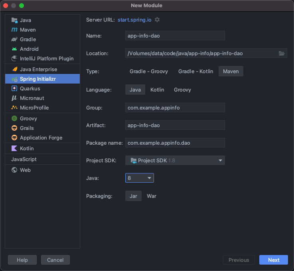Click the Spring Initializr leaf icon
The width and height of the screenshot is (294, 271).
(x=14, y=79)
